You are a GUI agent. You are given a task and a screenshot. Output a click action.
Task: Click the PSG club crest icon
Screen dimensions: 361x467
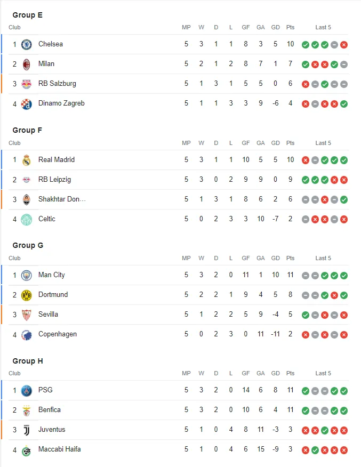27,390
